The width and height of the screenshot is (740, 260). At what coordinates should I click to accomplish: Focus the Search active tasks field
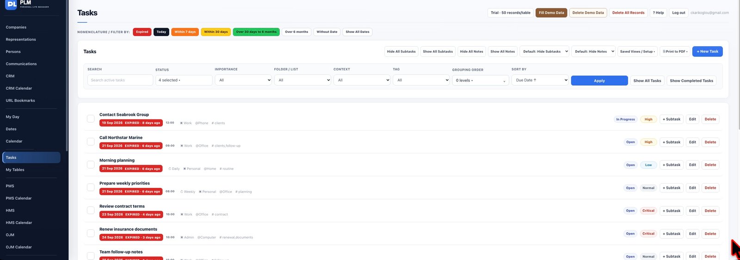click(x=120, y=80)
